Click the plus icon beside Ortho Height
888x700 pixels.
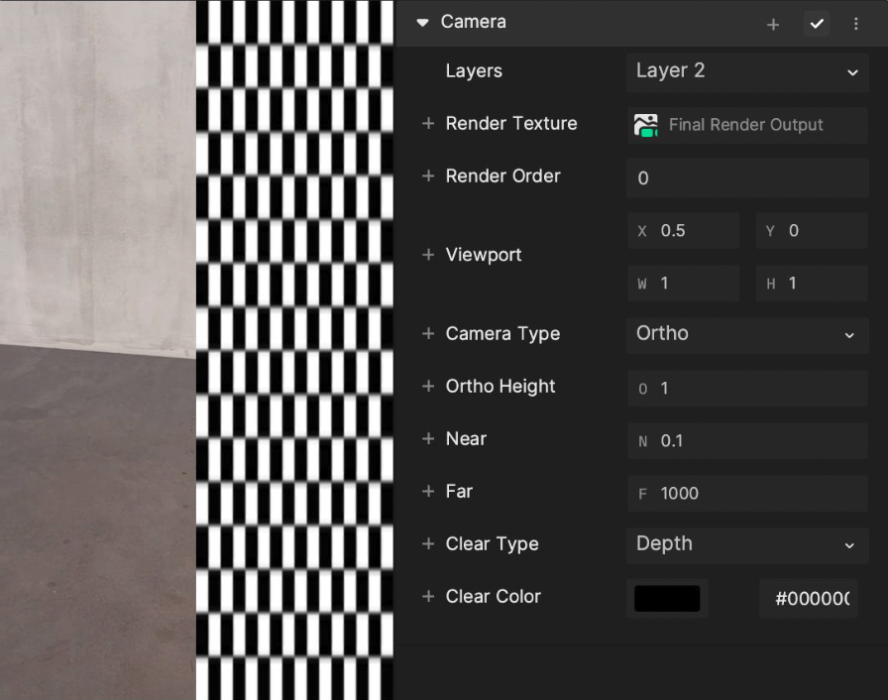pyautogui.click(x=427, y=387)
